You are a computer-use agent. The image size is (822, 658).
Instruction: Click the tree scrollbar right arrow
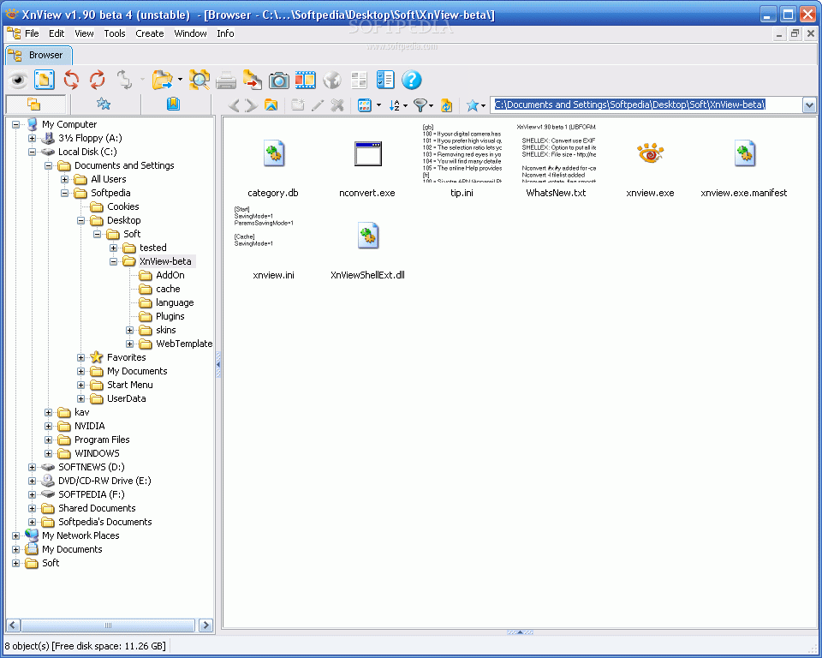206,625
